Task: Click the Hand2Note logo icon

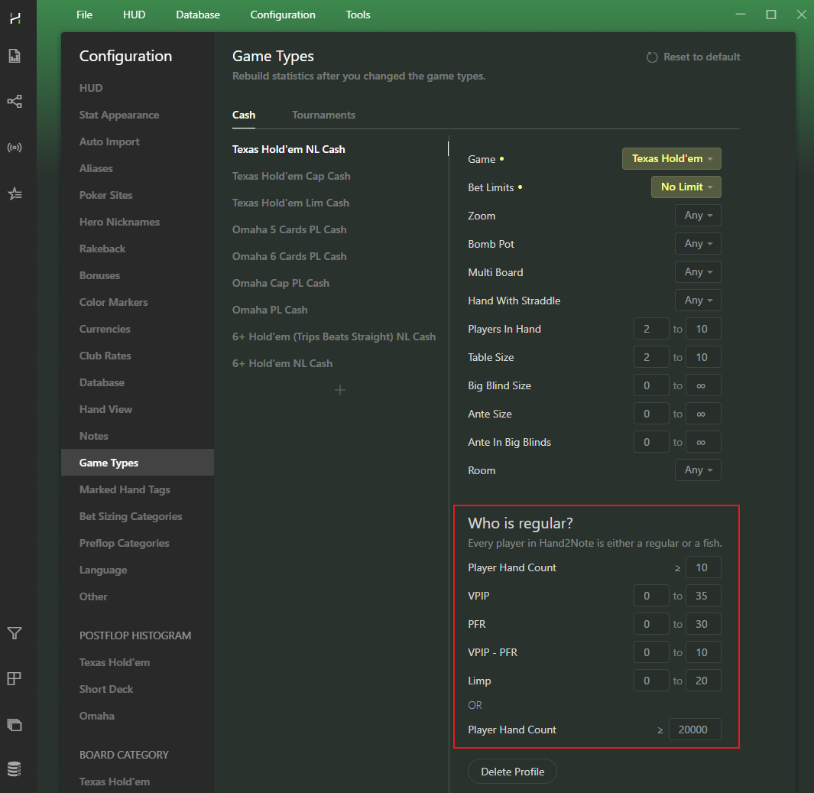Action: pos(15,18)
